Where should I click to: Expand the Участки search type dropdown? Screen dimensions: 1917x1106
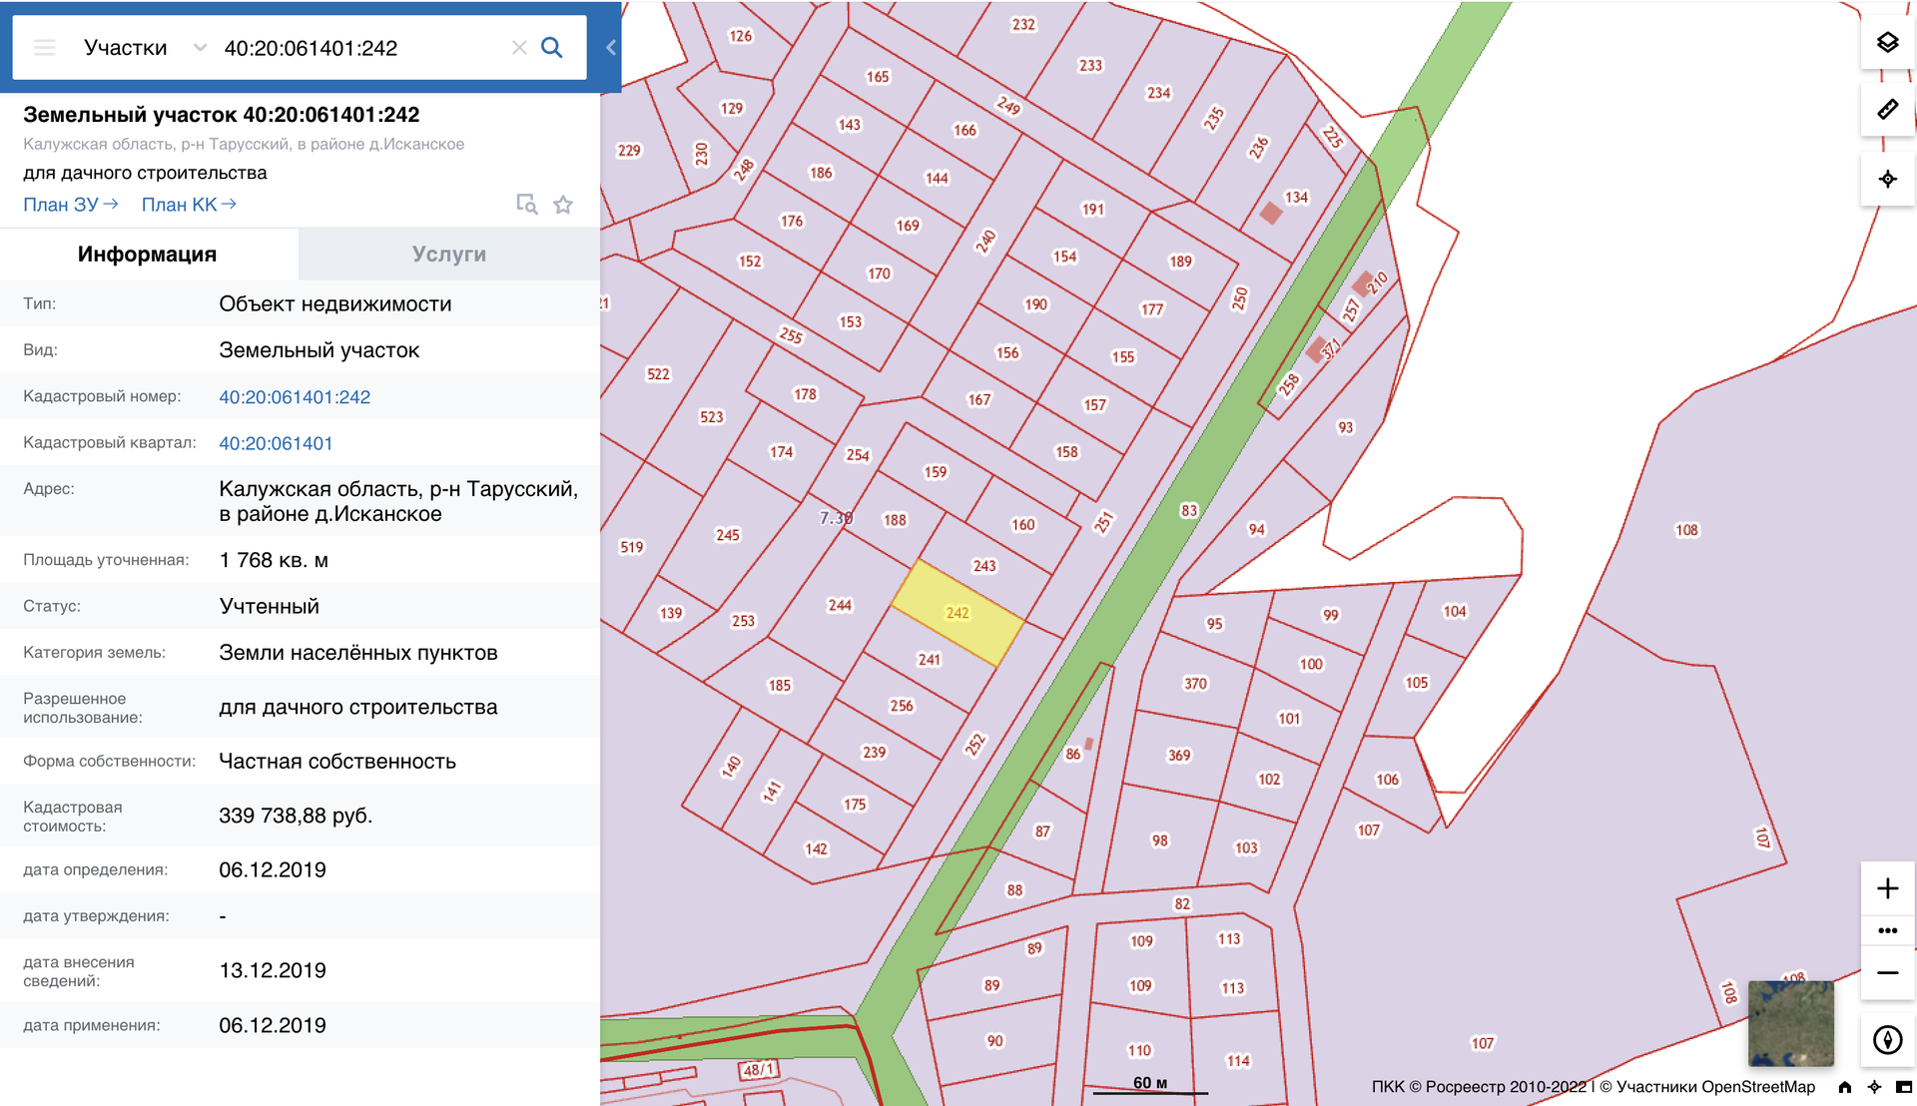pos(200,48)
